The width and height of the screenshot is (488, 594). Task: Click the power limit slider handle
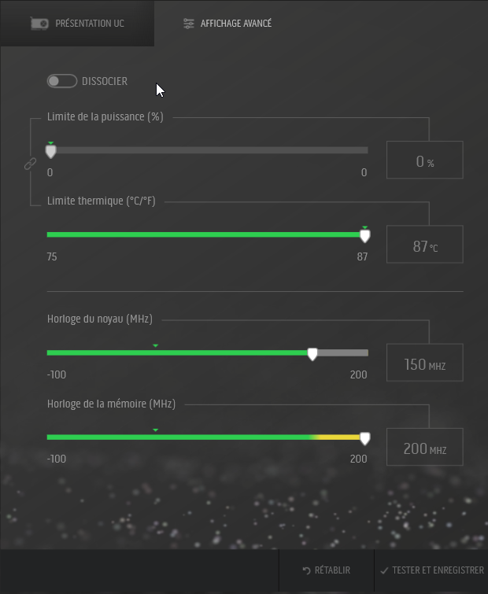click(50, 152)
